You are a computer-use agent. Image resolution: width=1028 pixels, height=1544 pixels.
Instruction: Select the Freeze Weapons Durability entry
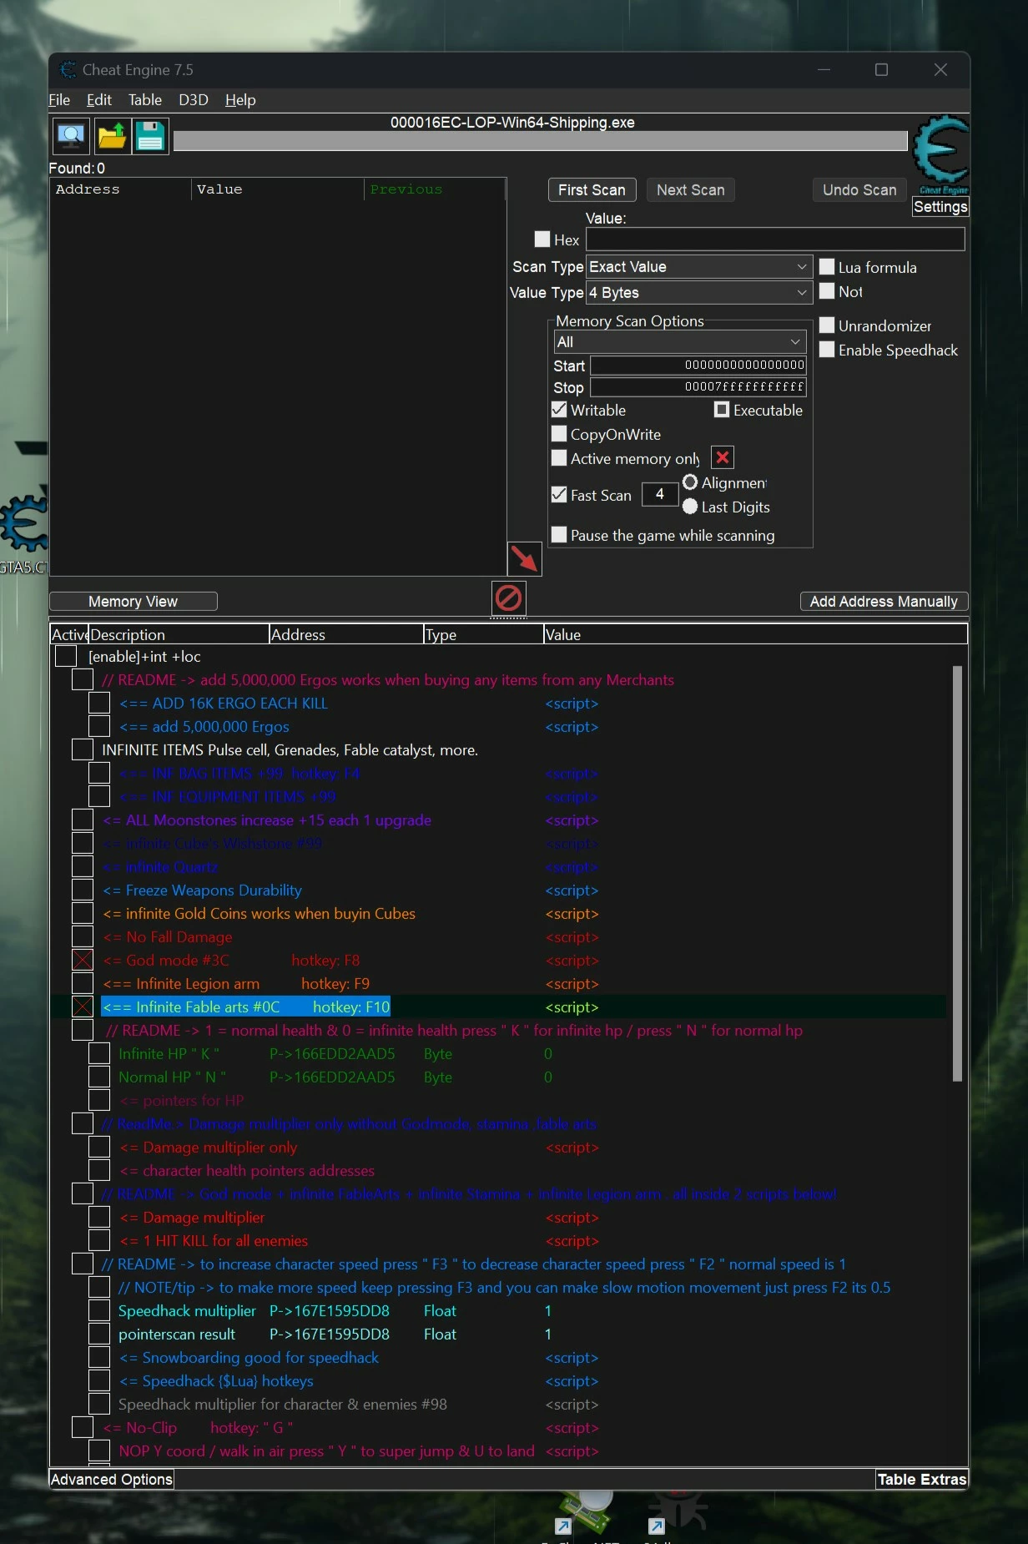(202, 891)
